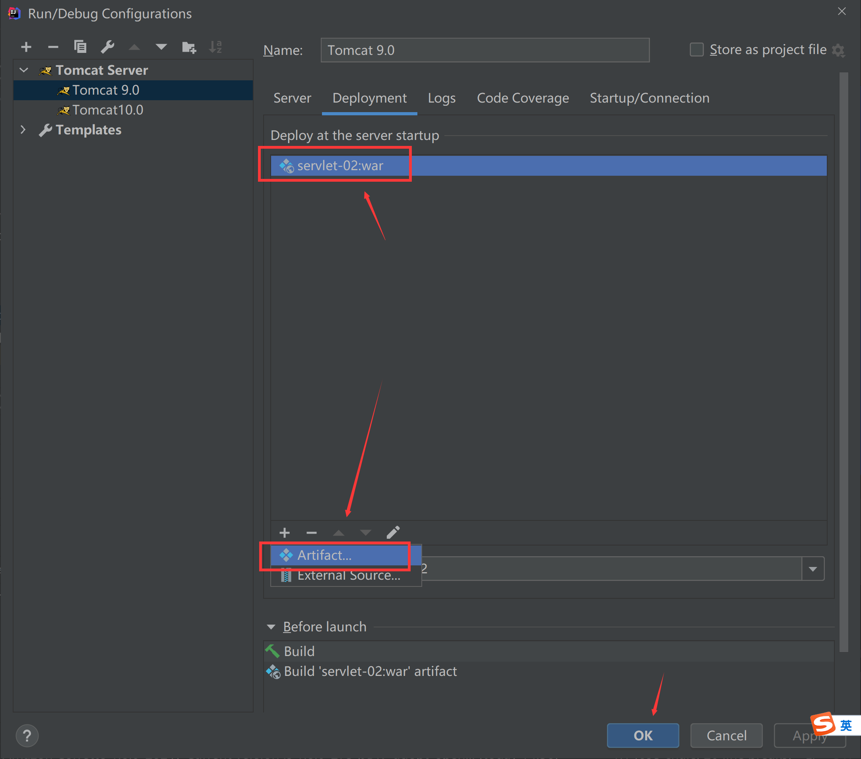
Task: Click the deployment list remove minus icon
Action: (x=312, y=533)
